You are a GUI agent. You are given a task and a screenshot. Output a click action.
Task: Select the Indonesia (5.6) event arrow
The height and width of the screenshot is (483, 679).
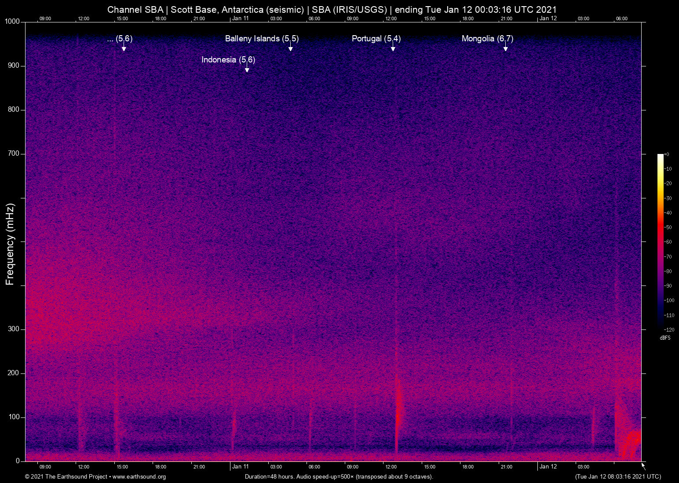pyautogui.click(x=247, y=69)
